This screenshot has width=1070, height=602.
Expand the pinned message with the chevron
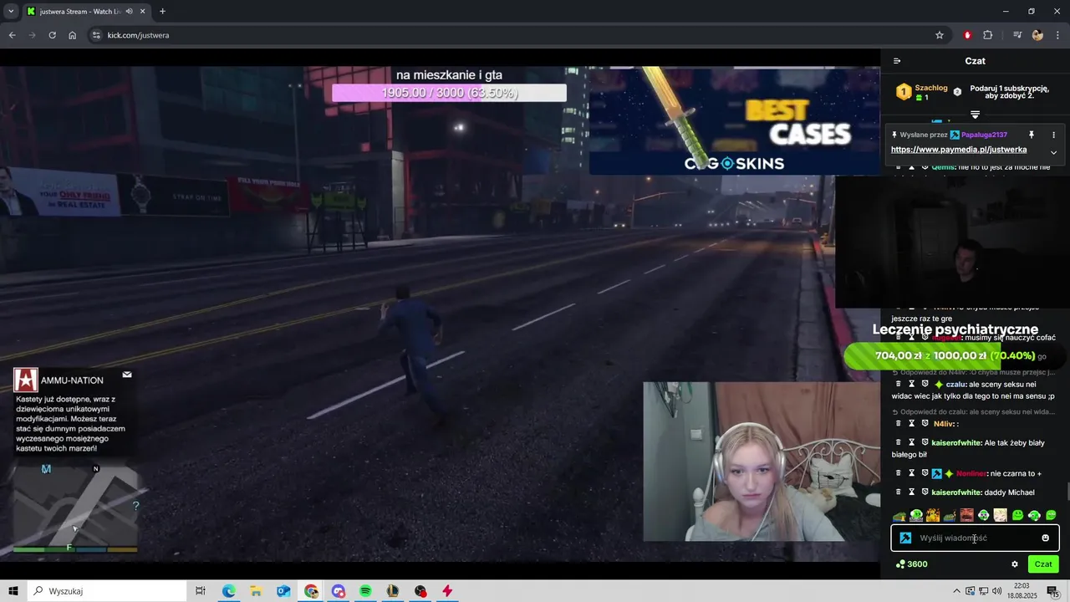[x=1053, y=152]
